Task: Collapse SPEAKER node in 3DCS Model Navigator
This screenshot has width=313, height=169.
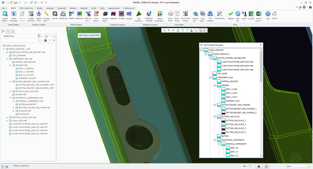Action: (x=215, y=86)
